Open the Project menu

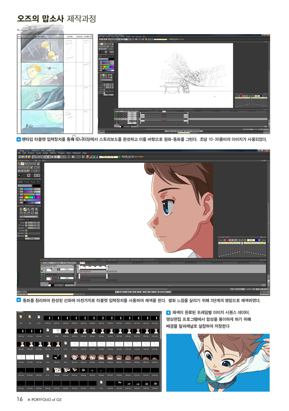click(31, 153)
